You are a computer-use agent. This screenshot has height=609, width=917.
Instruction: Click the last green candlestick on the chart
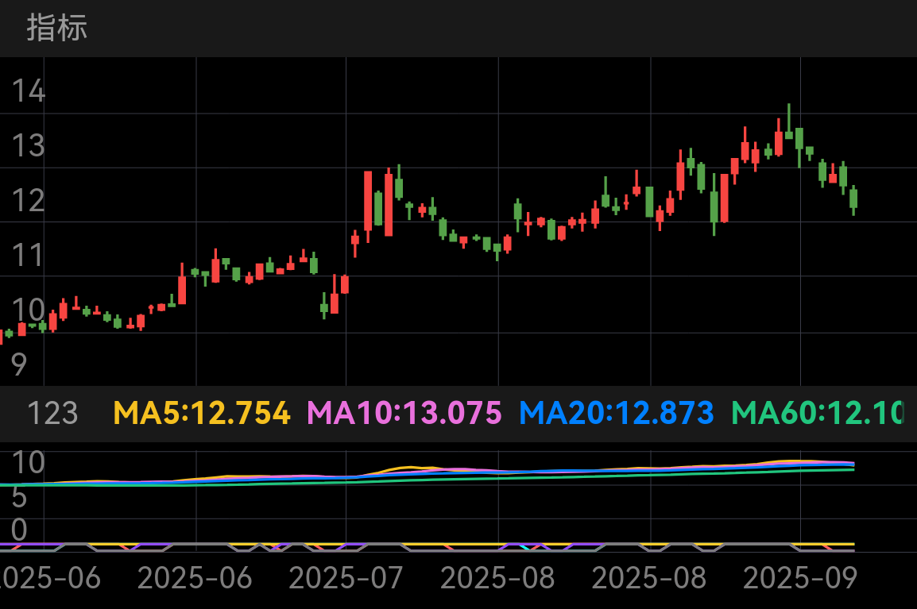(x=854, y=200)
